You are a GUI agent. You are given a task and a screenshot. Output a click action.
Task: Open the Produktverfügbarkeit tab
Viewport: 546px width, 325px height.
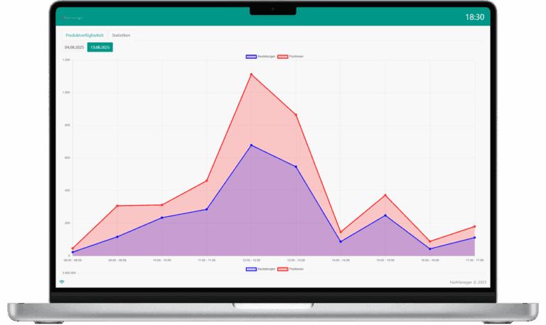pyautogui.click(x=85, y=35)
